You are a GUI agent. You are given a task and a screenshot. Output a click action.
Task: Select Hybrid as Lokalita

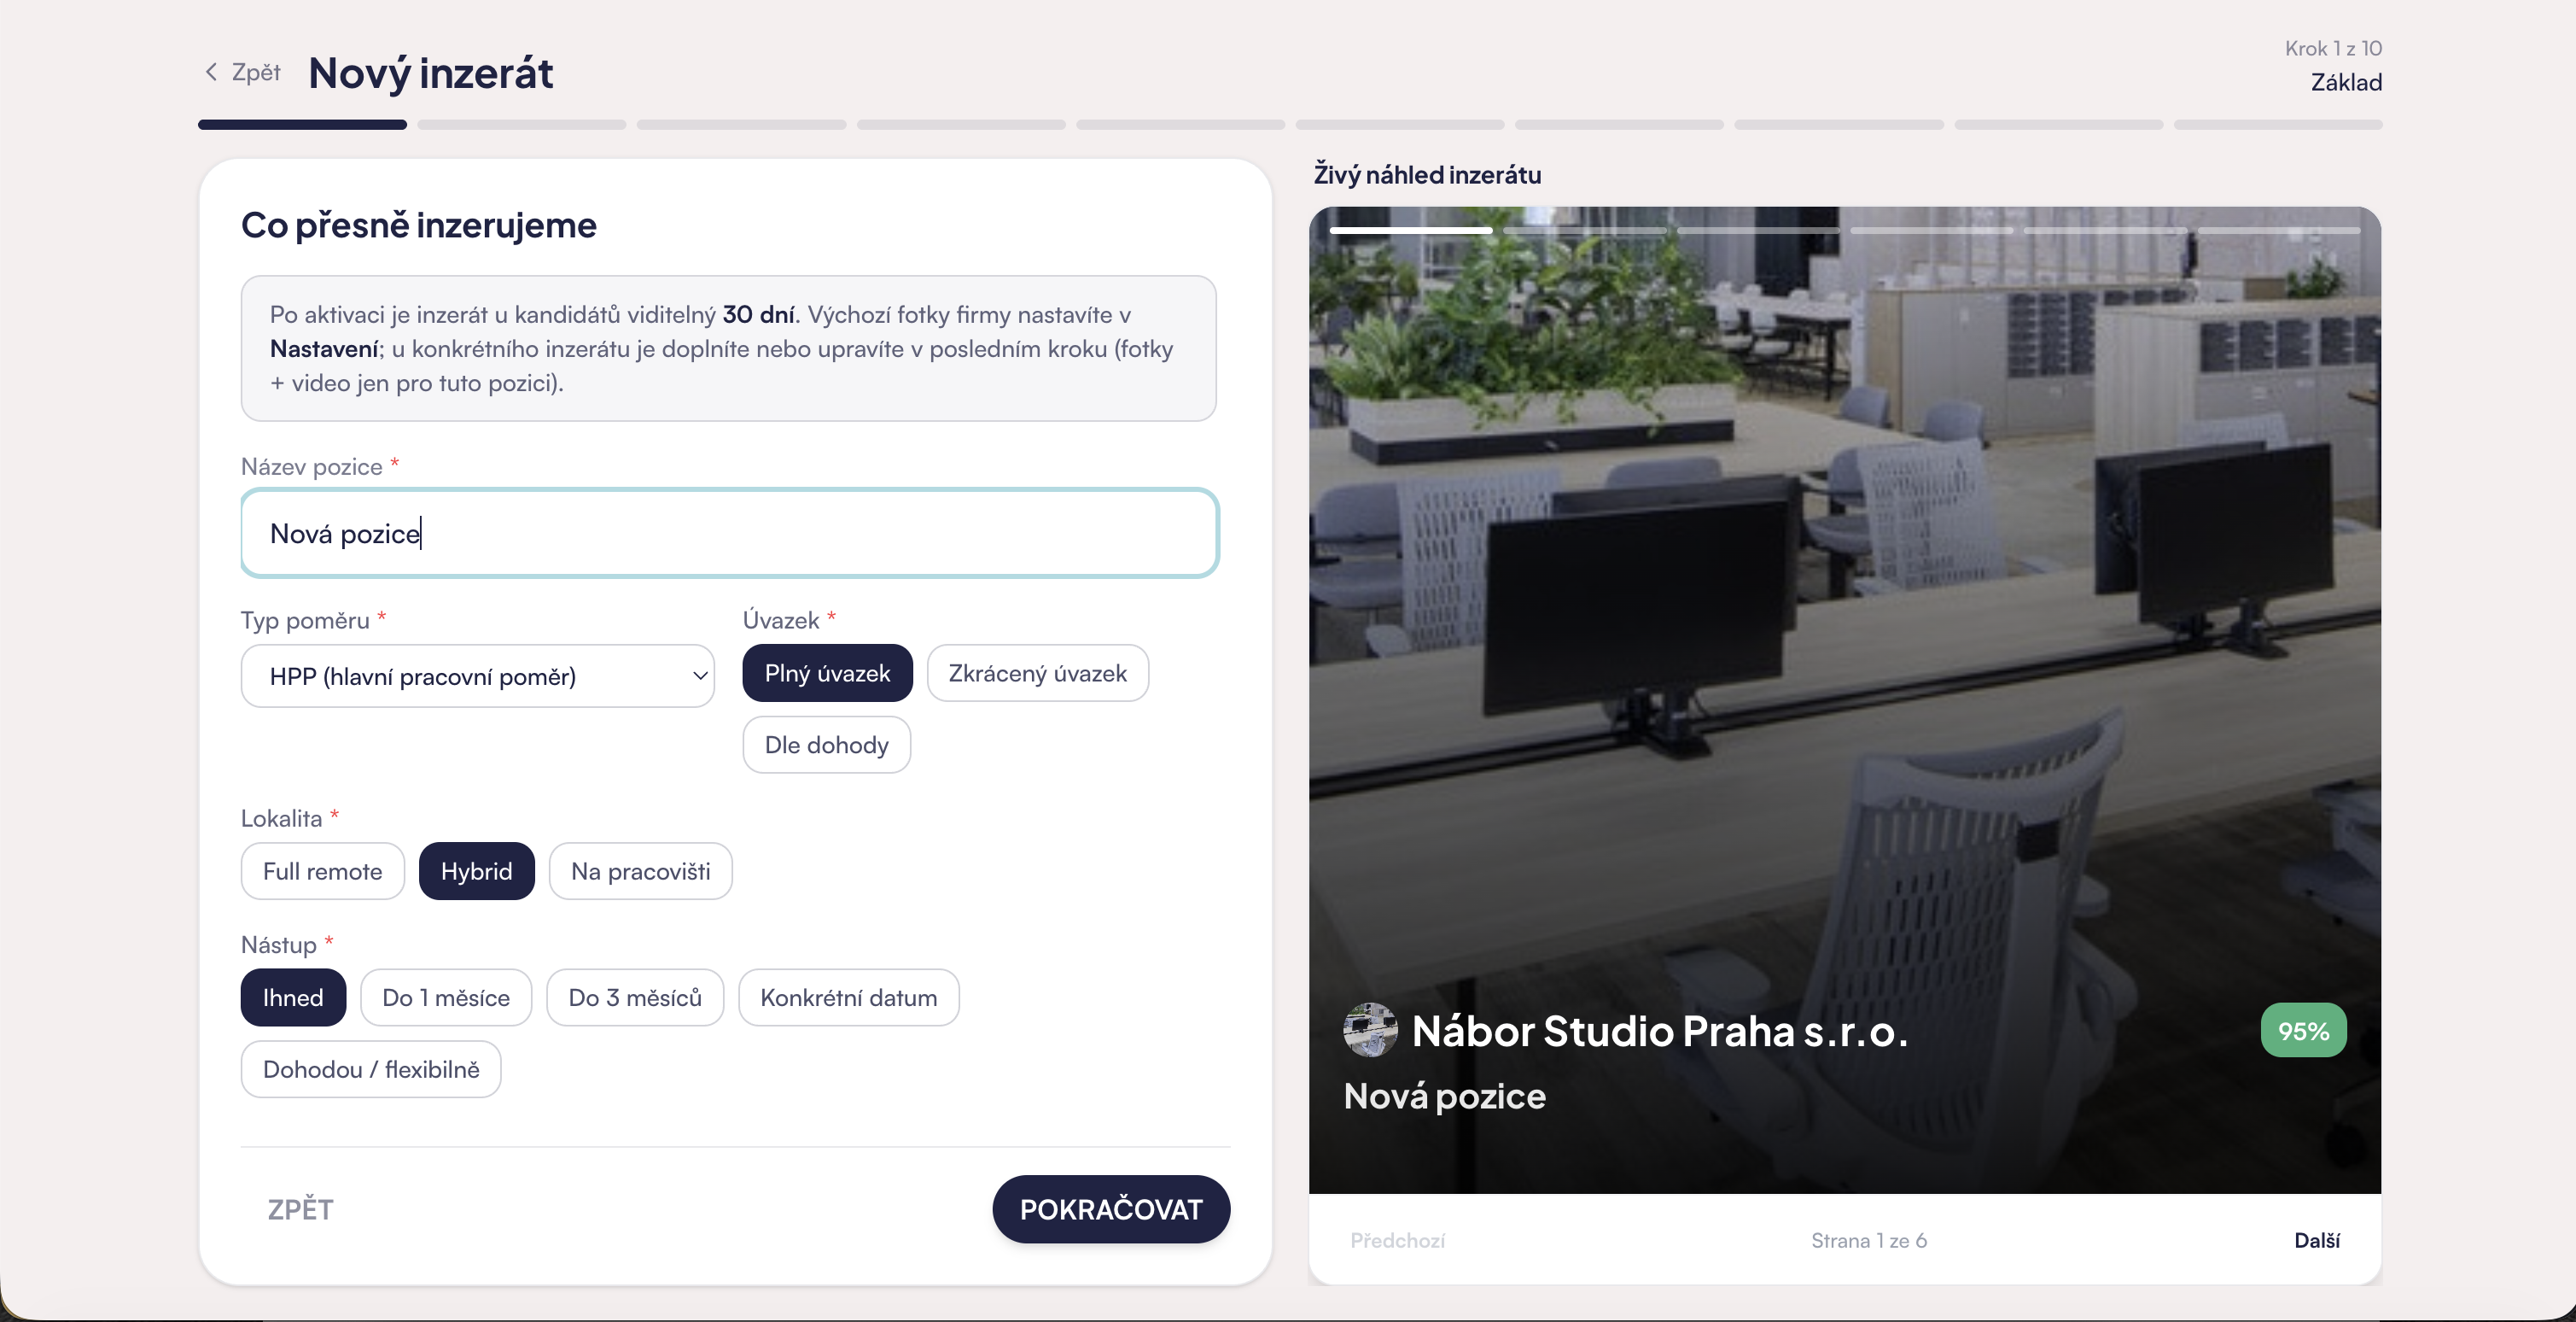click(x=477, y=872)
